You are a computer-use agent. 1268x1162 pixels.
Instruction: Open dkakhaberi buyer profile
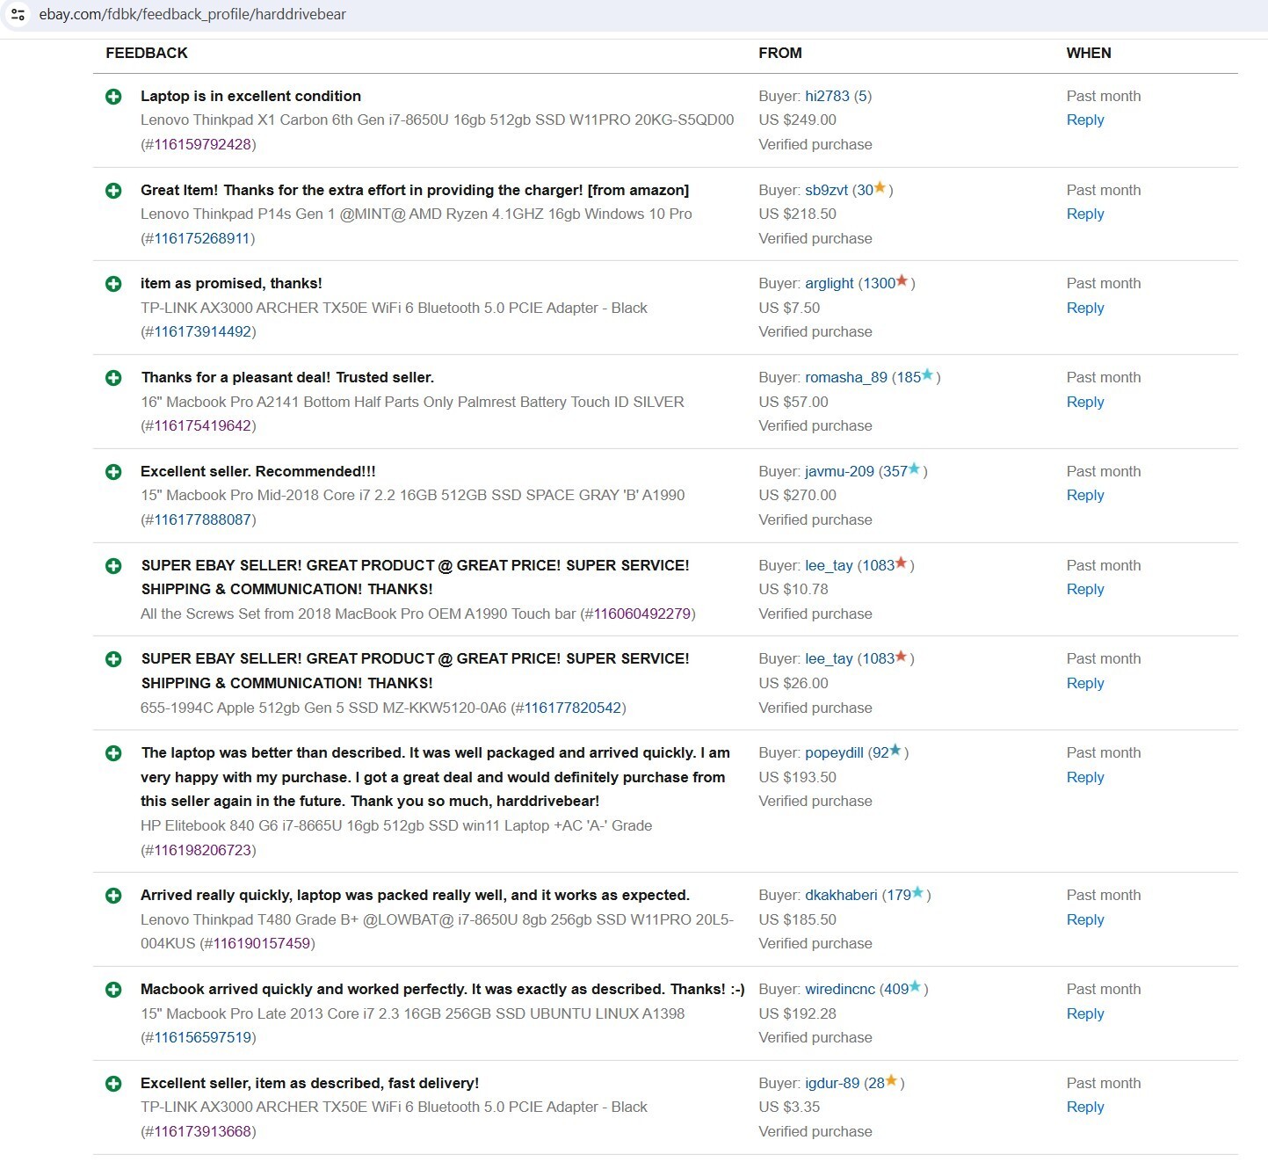(x=841, y=895)
